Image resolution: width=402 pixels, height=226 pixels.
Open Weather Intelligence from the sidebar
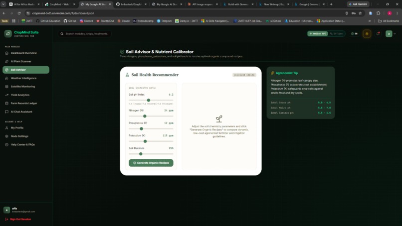(23, 78)
